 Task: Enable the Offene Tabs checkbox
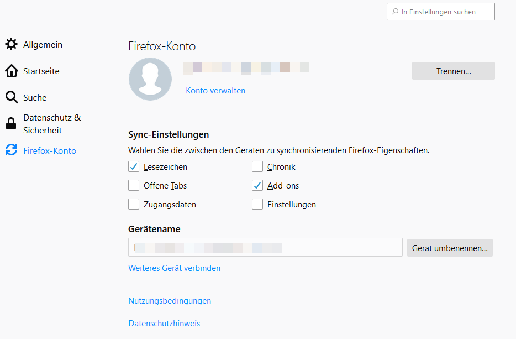click(134, 186)
